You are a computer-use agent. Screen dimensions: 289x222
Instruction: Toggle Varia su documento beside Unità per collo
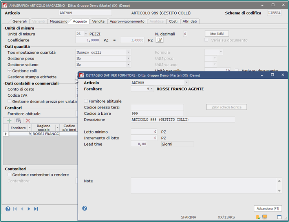click(x=237, y=70)
